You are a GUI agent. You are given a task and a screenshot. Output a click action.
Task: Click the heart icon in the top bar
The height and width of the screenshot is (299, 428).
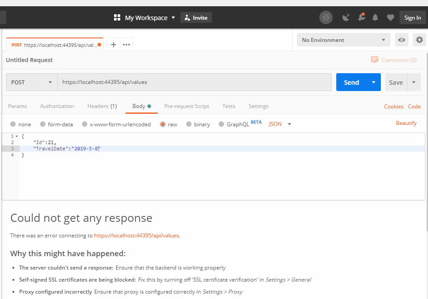390,17
